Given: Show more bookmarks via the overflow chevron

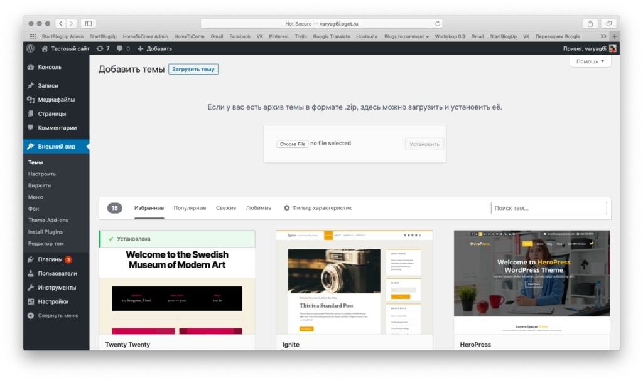Looking at the screenshot, I should click(x=603, y=36).
